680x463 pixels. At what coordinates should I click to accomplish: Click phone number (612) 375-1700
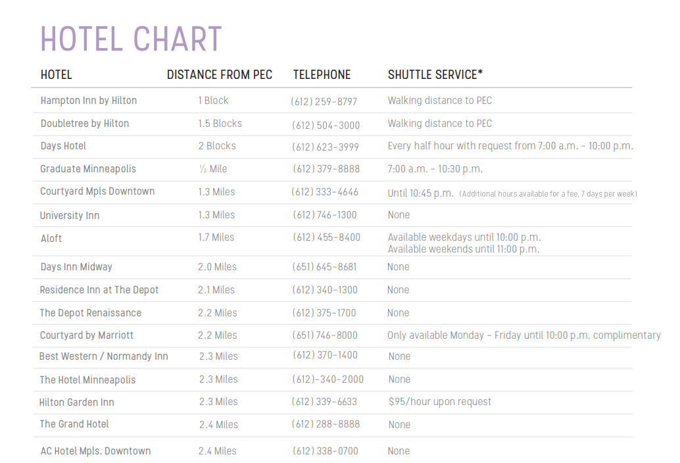tap(324, 313)
